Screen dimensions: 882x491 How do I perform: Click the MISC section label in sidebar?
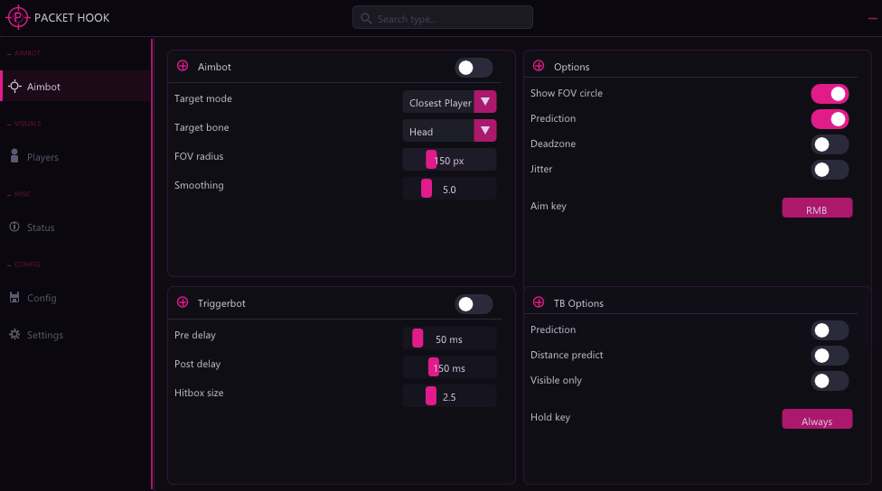pos(23,194)
